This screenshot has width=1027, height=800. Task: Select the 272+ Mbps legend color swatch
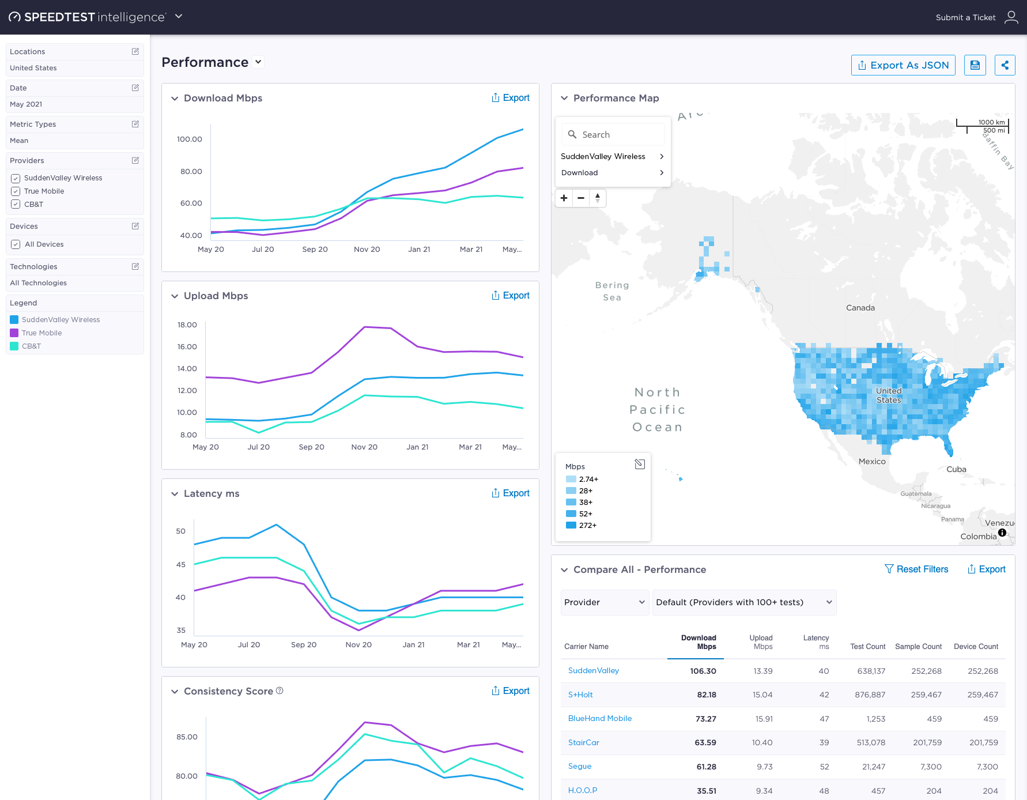[571, 525]
